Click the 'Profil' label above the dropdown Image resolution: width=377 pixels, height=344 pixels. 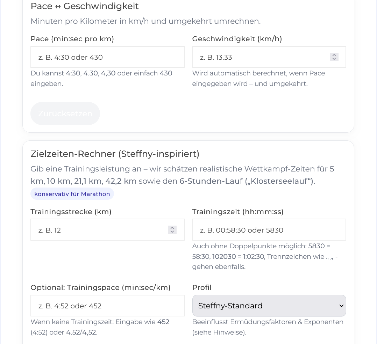coord(202,287)
